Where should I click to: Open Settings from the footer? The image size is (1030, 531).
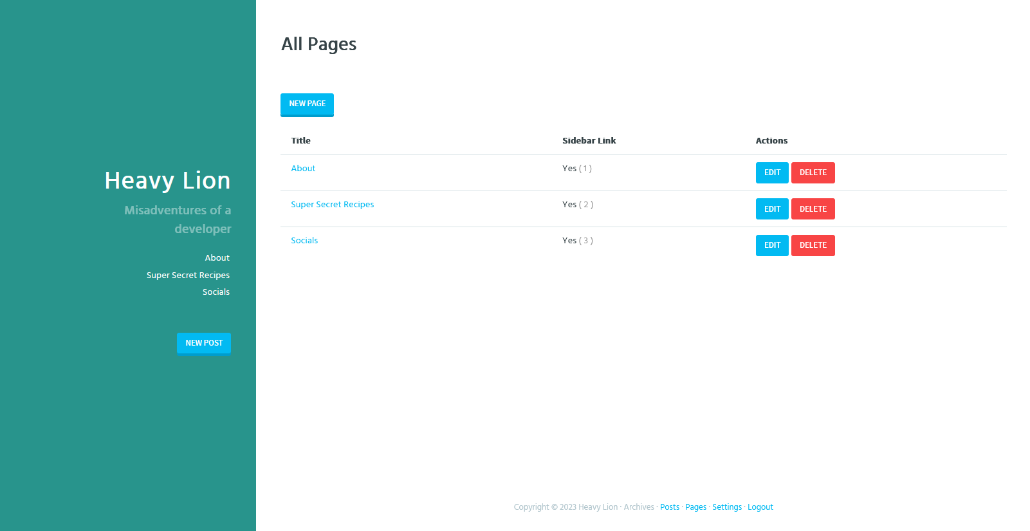726,507
